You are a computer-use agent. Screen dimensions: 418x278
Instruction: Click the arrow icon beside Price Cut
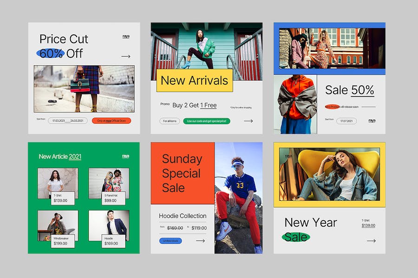click(125, 57)
